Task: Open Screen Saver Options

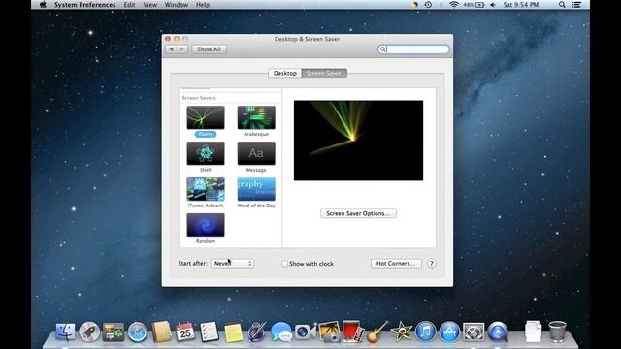Action: click(358, 213)
